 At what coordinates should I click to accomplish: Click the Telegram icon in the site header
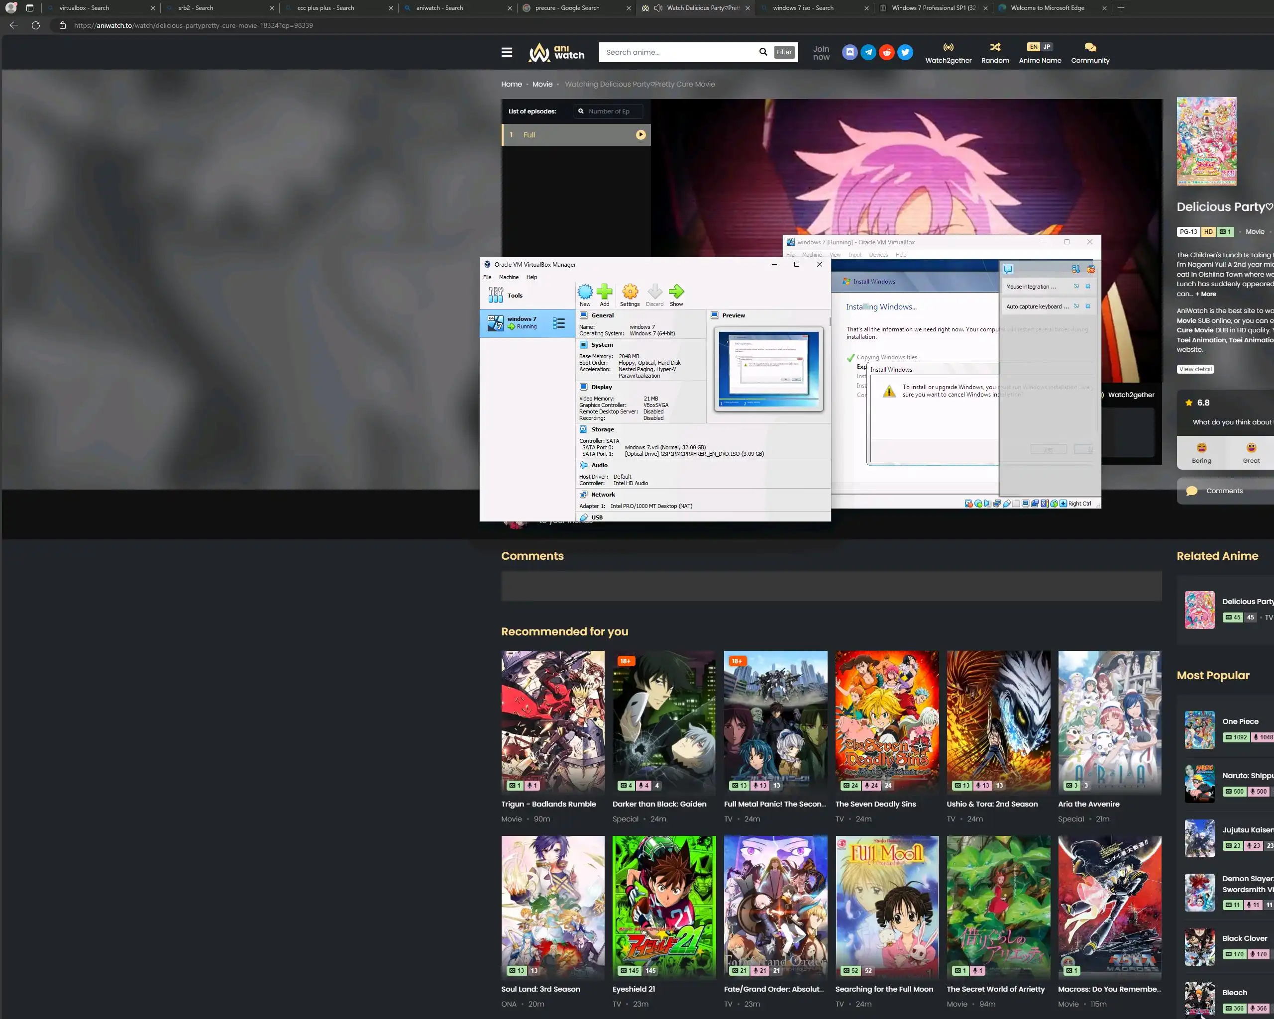pos(868,53)
